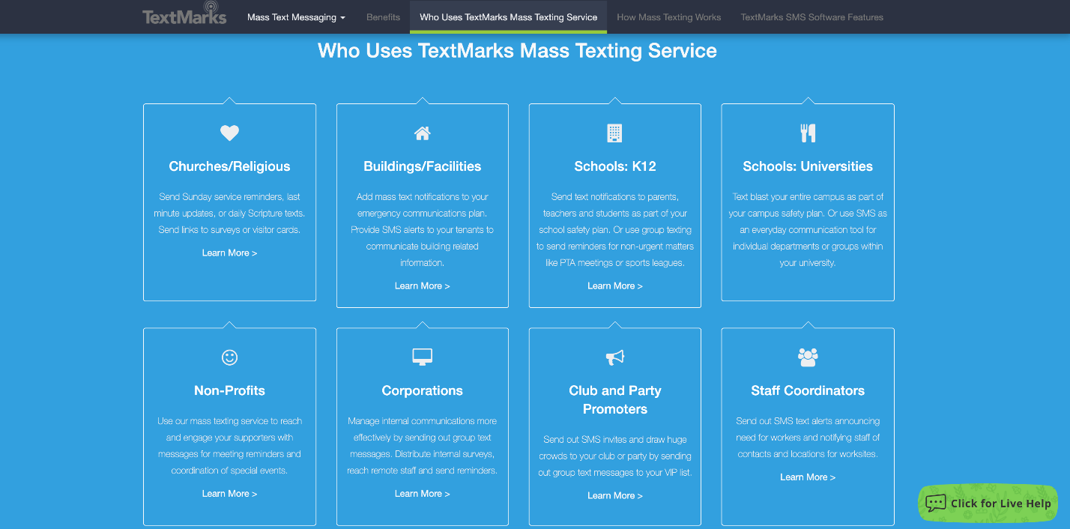Screen dimensions: 1070x529
Task: Click Learn More under Churches/Religious
Action: coord(229,253)
